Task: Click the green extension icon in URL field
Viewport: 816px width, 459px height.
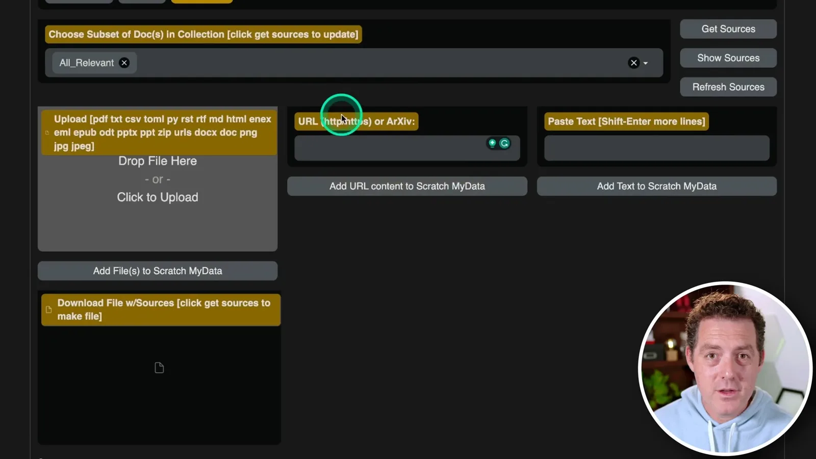Action: 492,143
